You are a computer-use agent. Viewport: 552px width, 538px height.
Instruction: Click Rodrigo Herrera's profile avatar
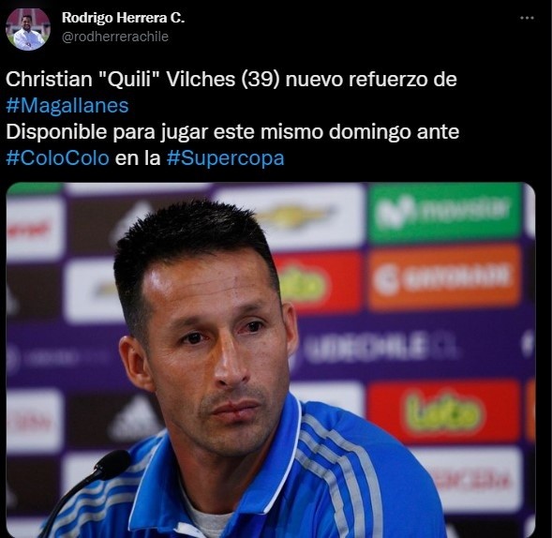(28, 29)
